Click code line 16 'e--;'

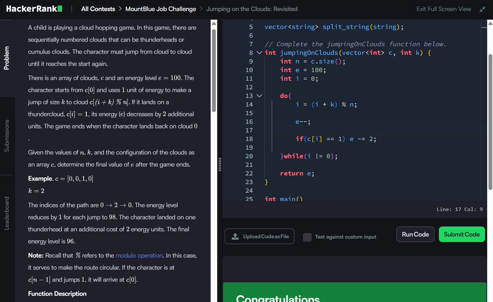[x=303, y=122]
